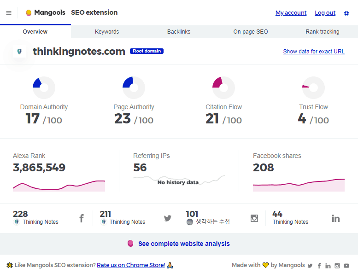Click yellow heart in Made with footer
Screen dimensions: 358x274
coord(265,265)
